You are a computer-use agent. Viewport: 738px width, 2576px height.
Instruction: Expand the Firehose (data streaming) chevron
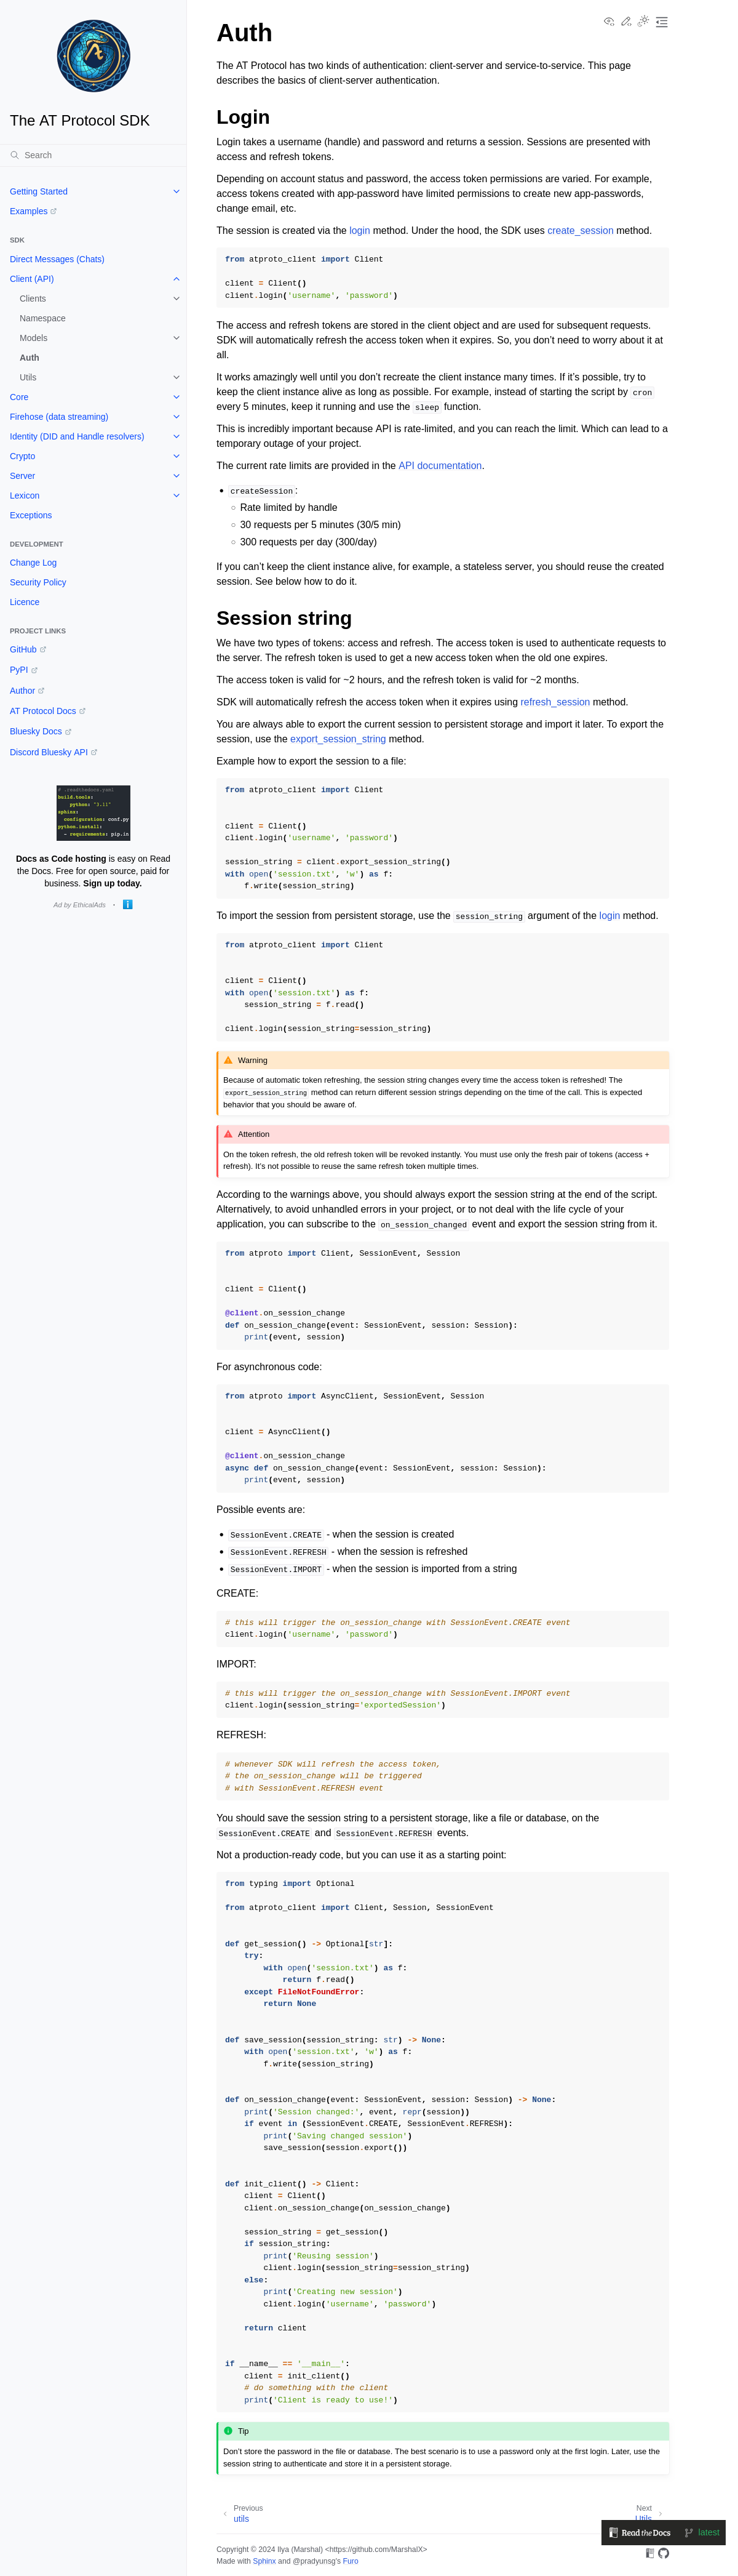click(177, 417)
